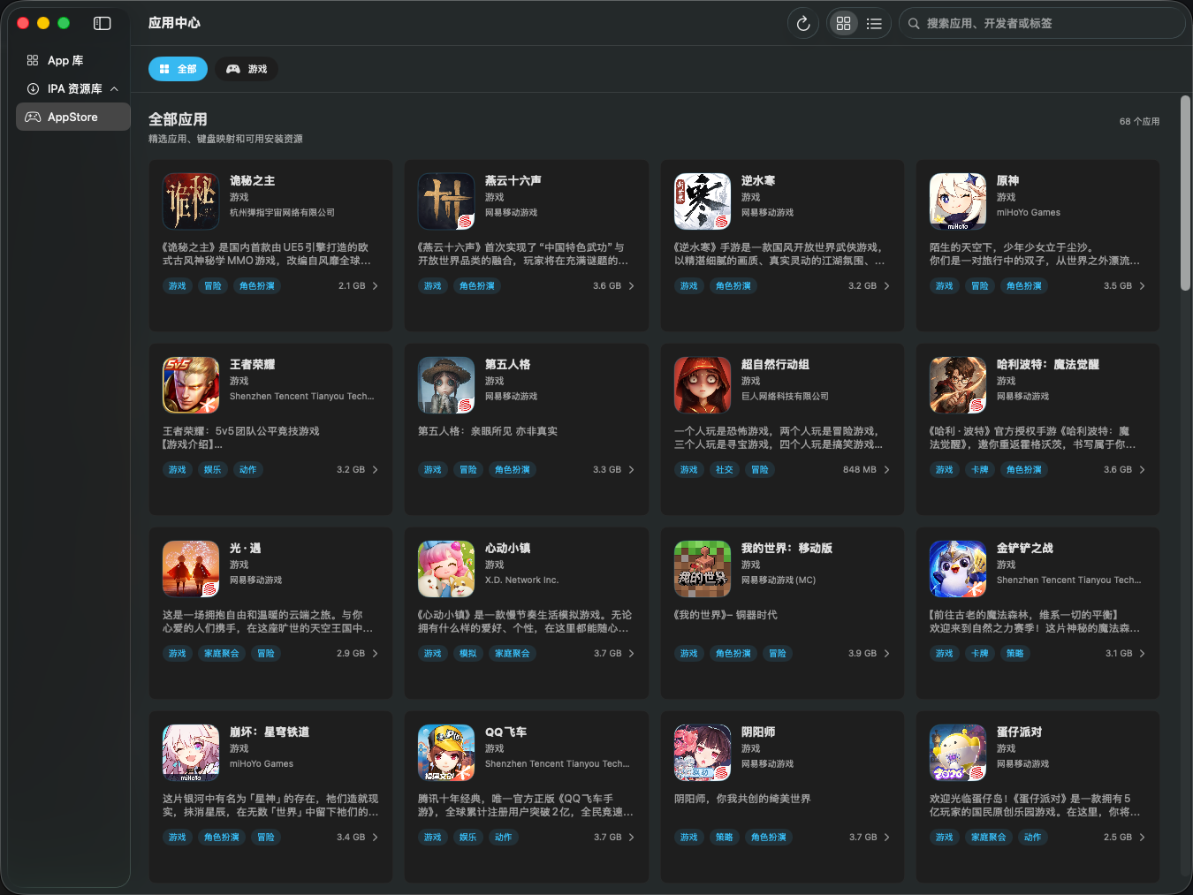Select the 全部 filter tab

(x=178, y=69)
